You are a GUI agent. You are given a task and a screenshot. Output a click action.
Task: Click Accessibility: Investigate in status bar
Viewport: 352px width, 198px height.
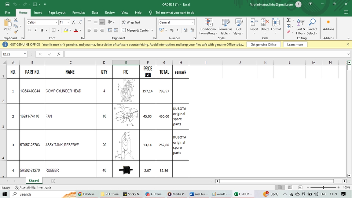coord(33,187)
